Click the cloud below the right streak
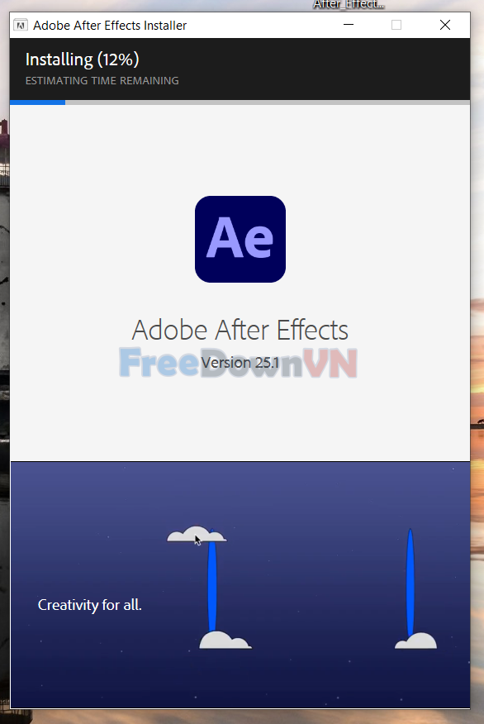This screenshot has height=724, width=484. [x=415, y=641]
